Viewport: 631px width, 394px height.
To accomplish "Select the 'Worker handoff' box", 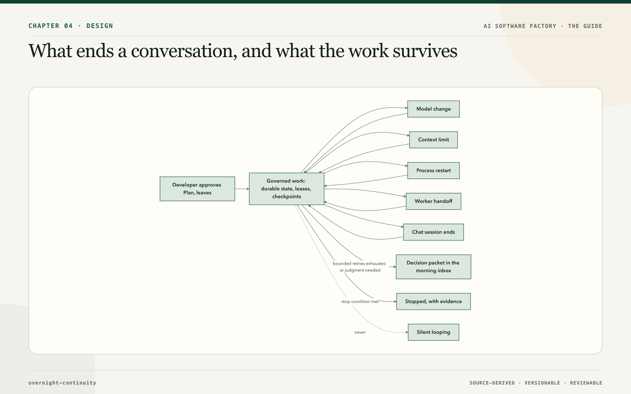I will pyautogui.click(x=433, y=201).
